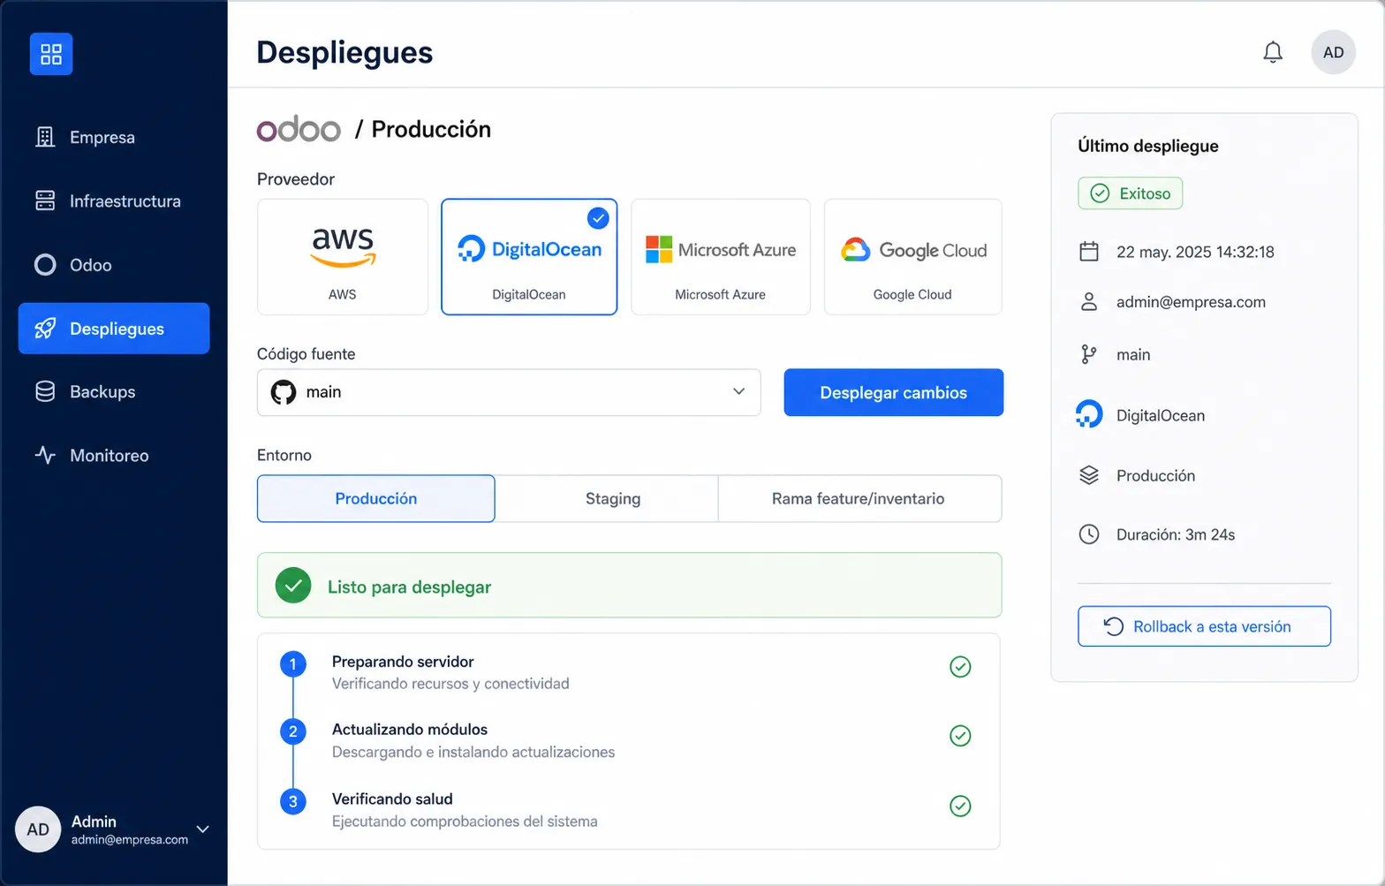The height and width of the screenshot is (886, 1385).
Task: Click check icon for Preparando servidor
Action: [960, 667]
